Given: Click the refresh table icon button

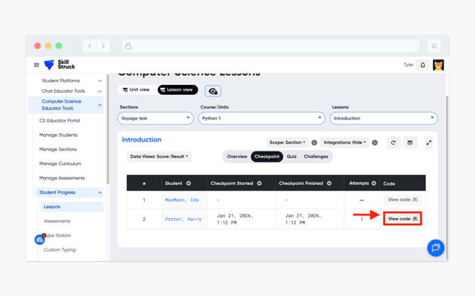Looking at the screenshot, I should tap(393, 142).
